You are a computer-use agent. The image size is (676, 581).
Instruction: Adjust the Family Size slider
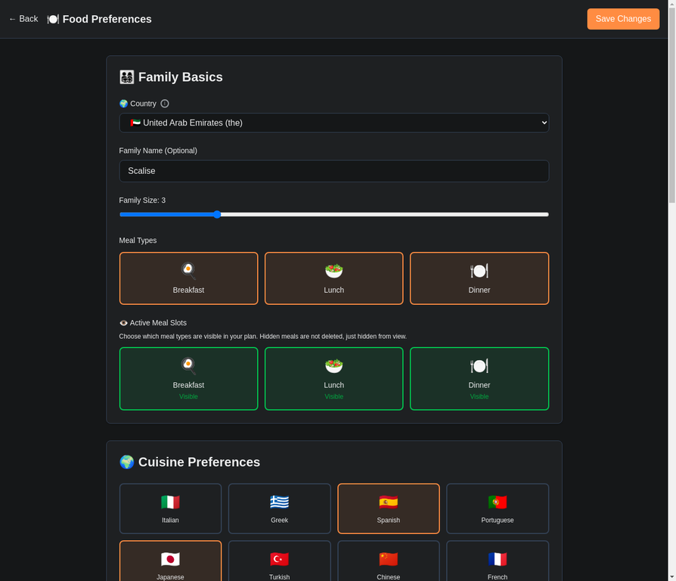218,214
